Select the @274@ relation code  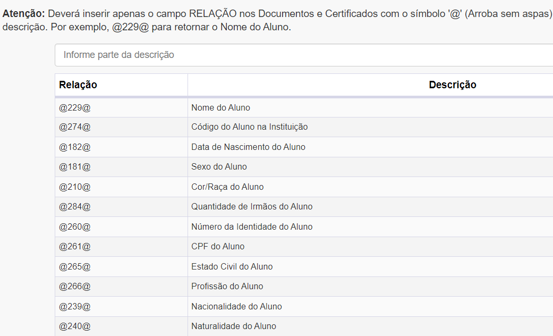coord(75,127)
